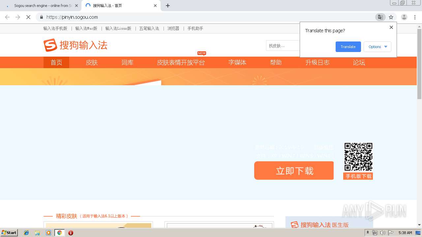Open the 皮肤 navigation item
This screenshot has width=422, height=237.
pyautogui.click(x=92, y=63)
